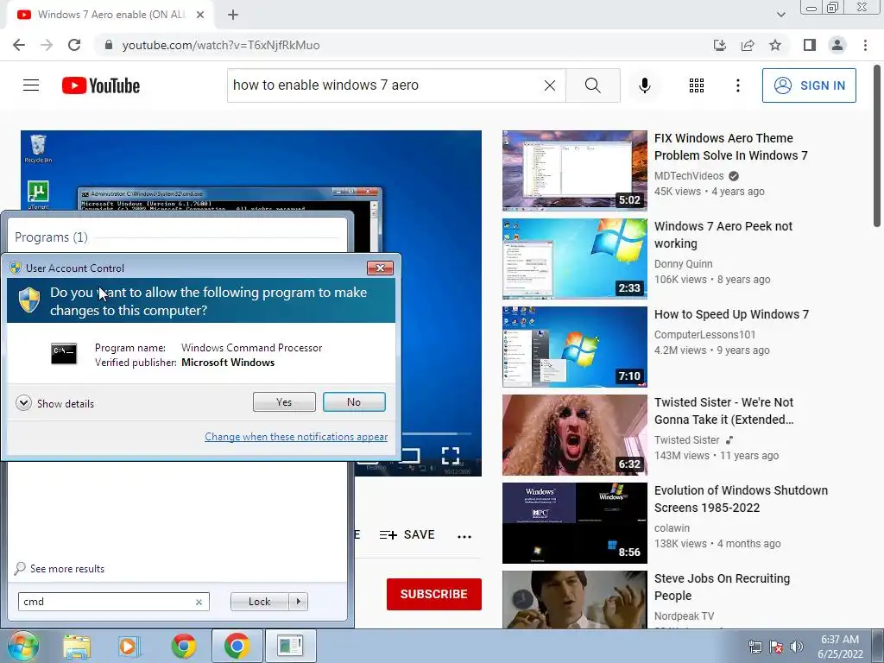The width and height of the screenshot is (884, 663).
Task: Click colawin channel name
Action: click(x=672, y=528)
